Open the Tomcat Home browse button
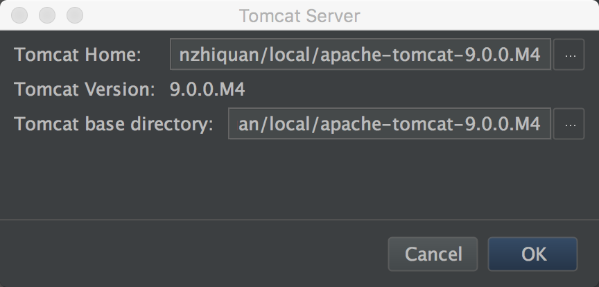Image resolution: width=599 pixels, height=287 pixels. pos(569,55)
